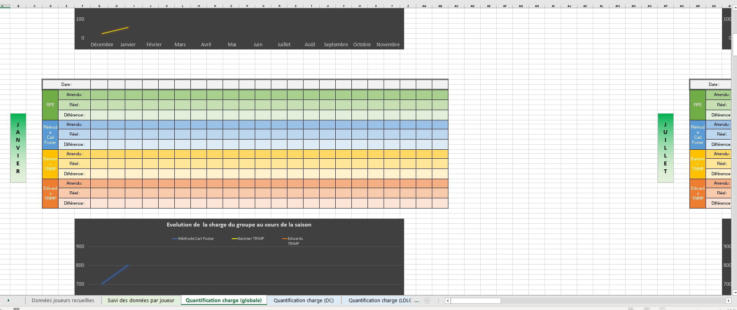This screenshot has width=737, height=310.
Task: Switch to Données joueurs recueillies sheet
Action: [x=63, y=301]
